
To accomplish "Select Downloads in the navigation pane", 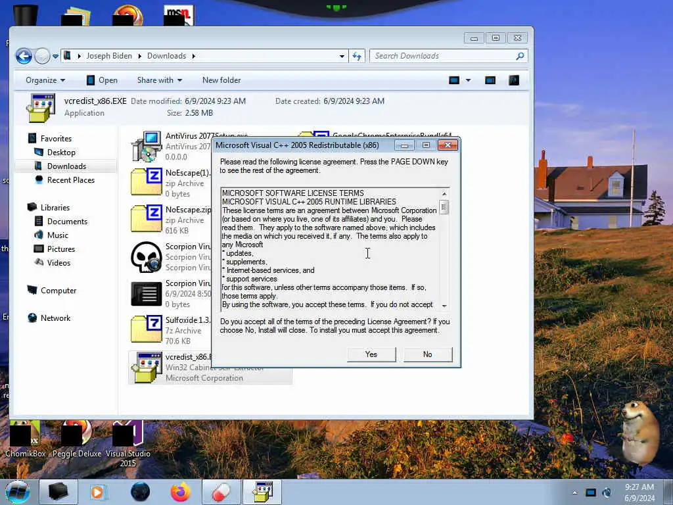I will [x=66, y=166].
